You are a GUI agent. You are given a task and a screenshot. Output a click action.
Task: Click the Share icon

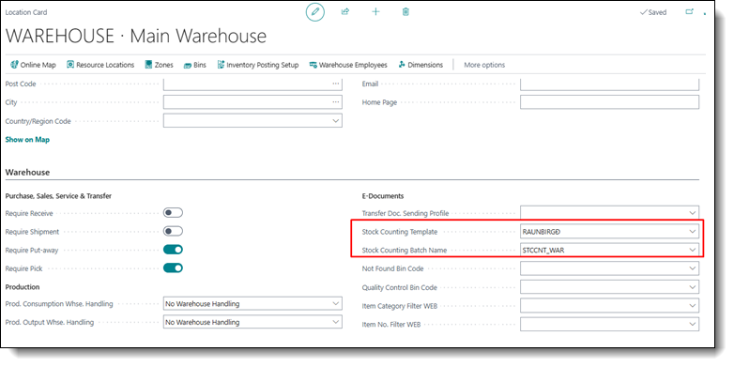(x=345, y=12)
